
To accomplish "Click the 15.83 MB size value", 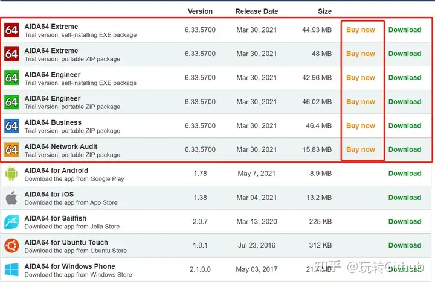I will tap(317, 149).
